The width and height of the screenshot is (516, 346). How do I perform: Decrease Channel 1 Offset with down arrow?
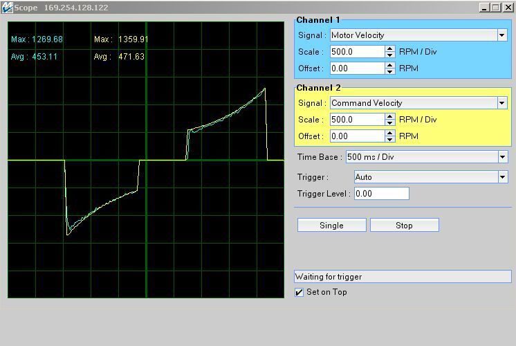pyautogui.click(x=389, y=71)
